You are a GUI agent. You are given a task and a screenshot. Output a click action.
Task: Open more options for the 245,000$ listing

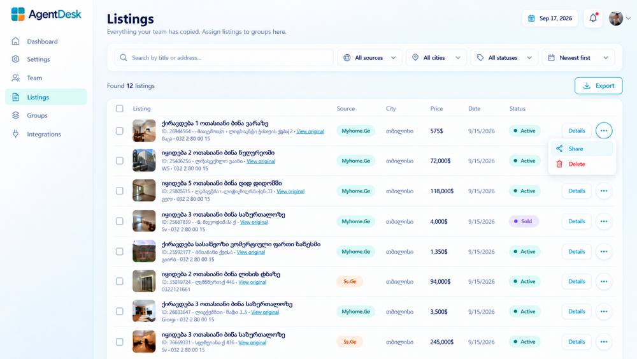click(x=604, y=342)
